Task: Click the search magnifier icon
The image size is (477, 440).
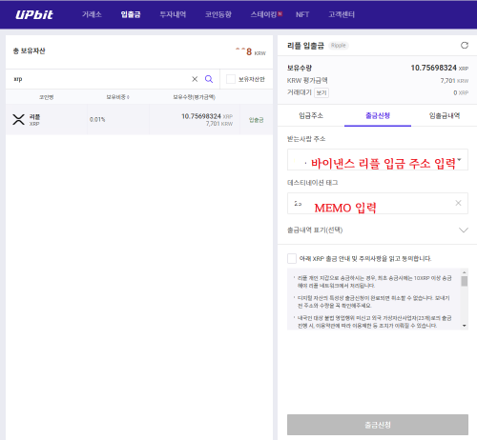Action: pos(209,79)
